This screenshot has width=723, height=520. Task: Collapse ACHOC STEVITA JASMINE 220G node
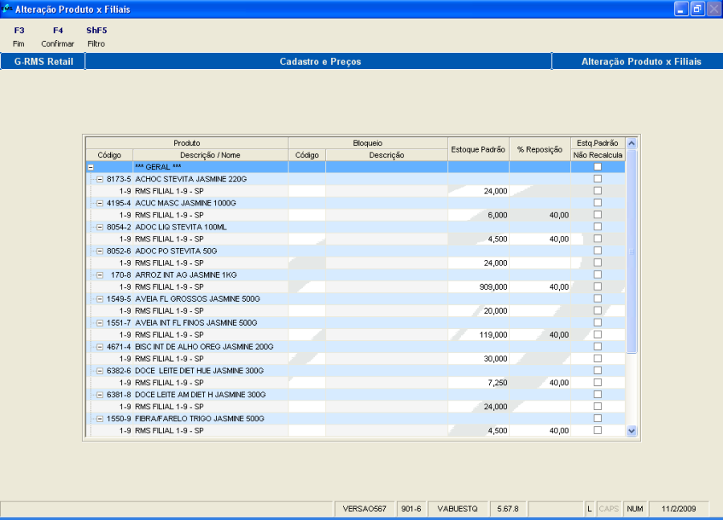coord(100,179)
